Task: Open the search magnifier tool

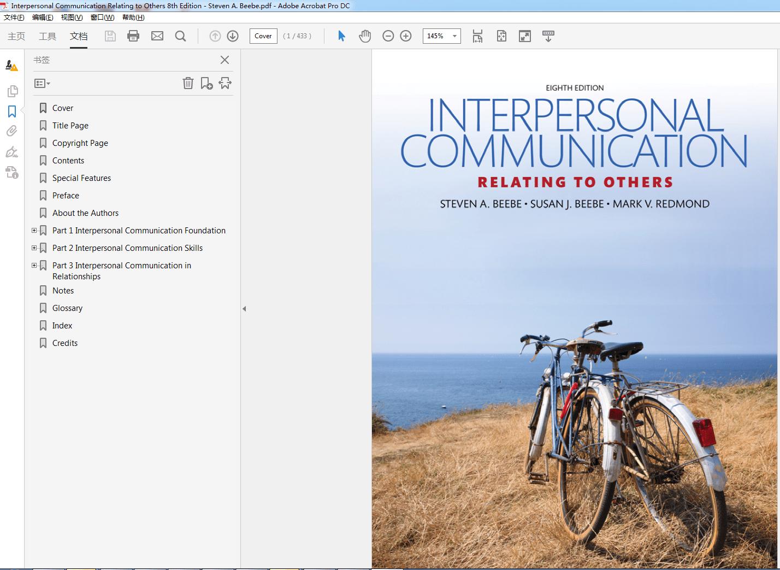Action: [x=180, y=36]
